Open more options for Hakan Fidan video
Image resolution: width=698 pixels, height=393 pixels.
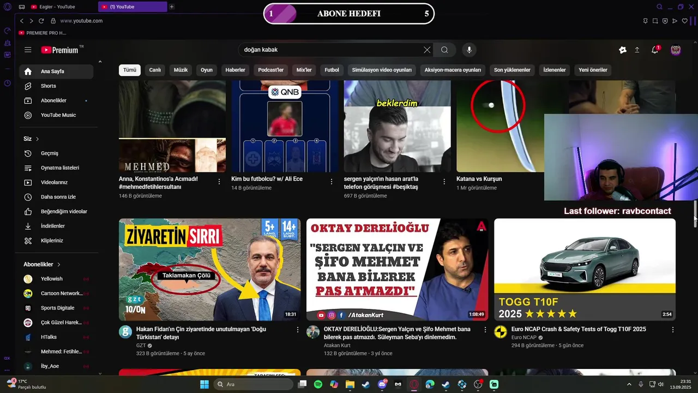(298, 330)
